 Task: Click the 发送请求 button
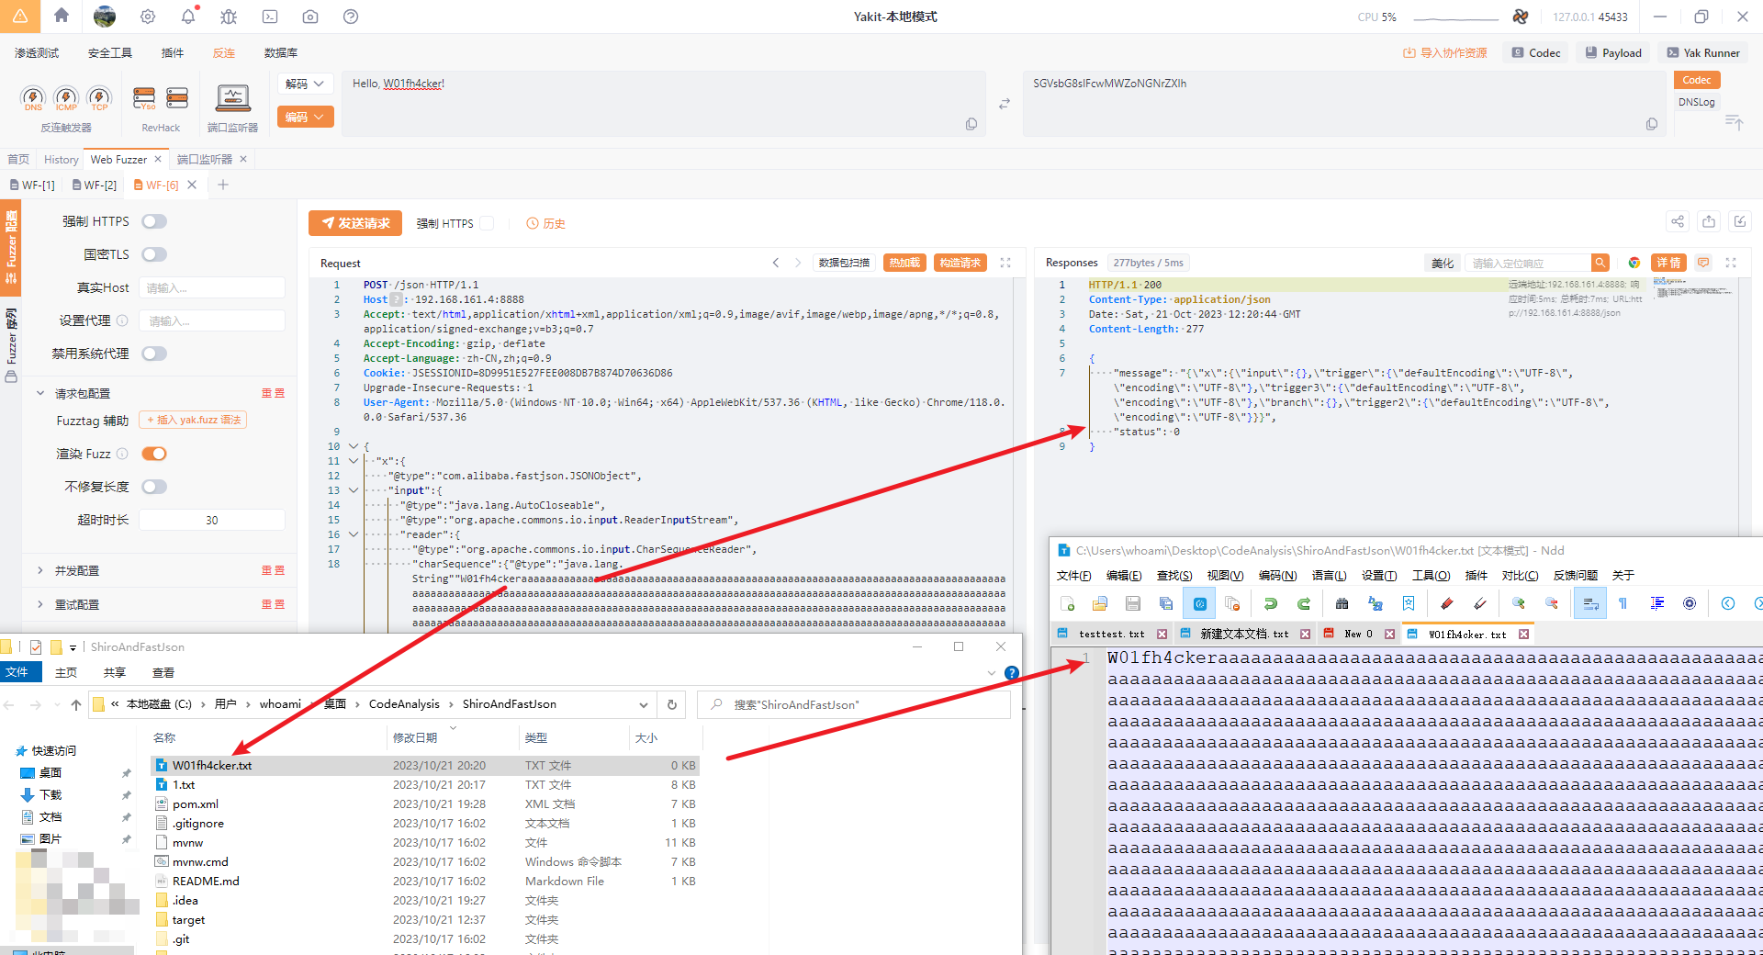click(x=355, y=223)
